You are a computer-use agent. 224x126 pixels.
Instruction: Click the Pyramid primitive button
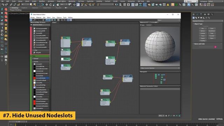(212, 36)
